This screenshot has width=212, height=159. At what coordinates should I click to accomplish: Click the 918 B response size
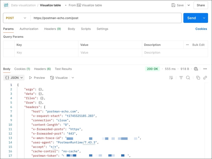pyautogui.click(x=185, y=69)
